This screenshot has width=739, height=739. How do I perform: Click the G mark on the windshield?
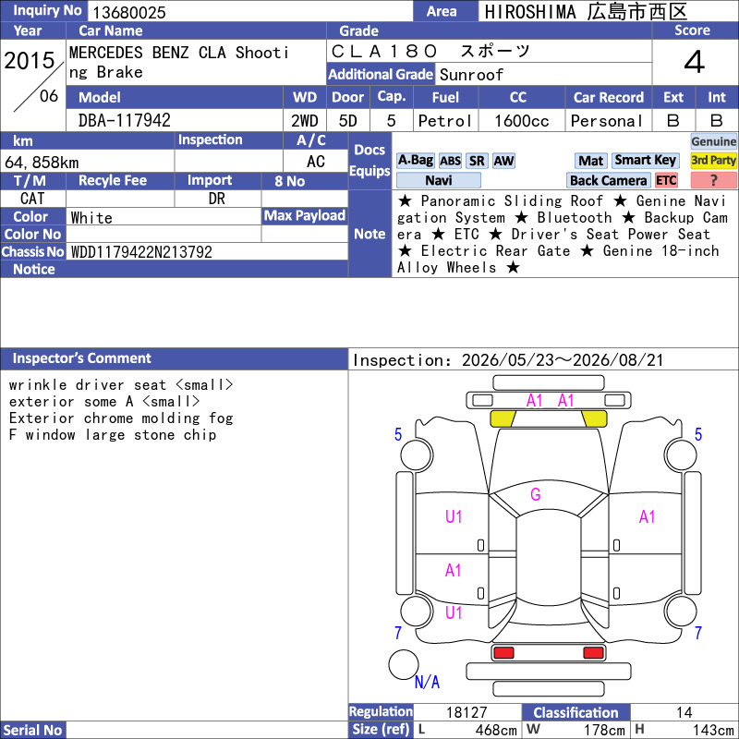pyautogui.click(x=536, y=494)
